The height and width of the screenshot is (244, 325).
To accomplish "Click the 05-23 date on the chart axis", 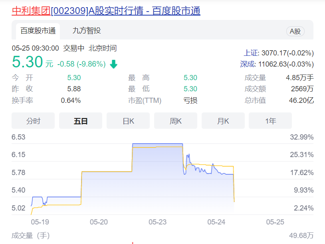I will tap(157, 222).
